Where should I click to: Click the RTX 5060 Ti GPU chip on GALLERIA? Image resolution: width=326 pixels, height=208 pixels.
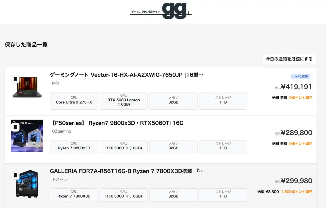[124, 195]
